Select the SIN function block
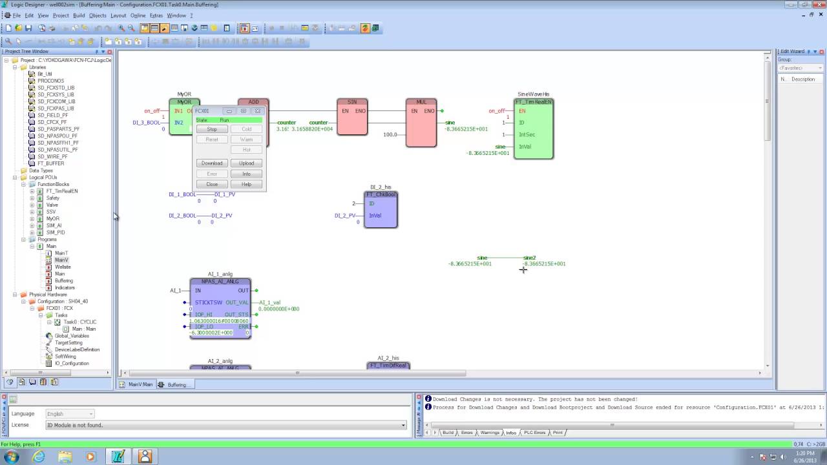Viewport: 827px width, 465px height. (x=352, y=117)
